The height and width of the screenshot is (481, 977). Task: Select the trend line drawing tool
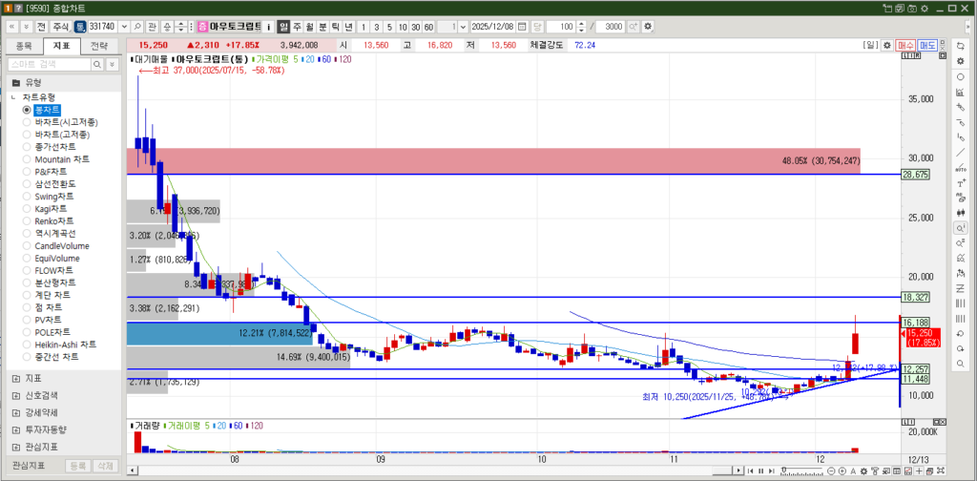[x=959, y=153]
